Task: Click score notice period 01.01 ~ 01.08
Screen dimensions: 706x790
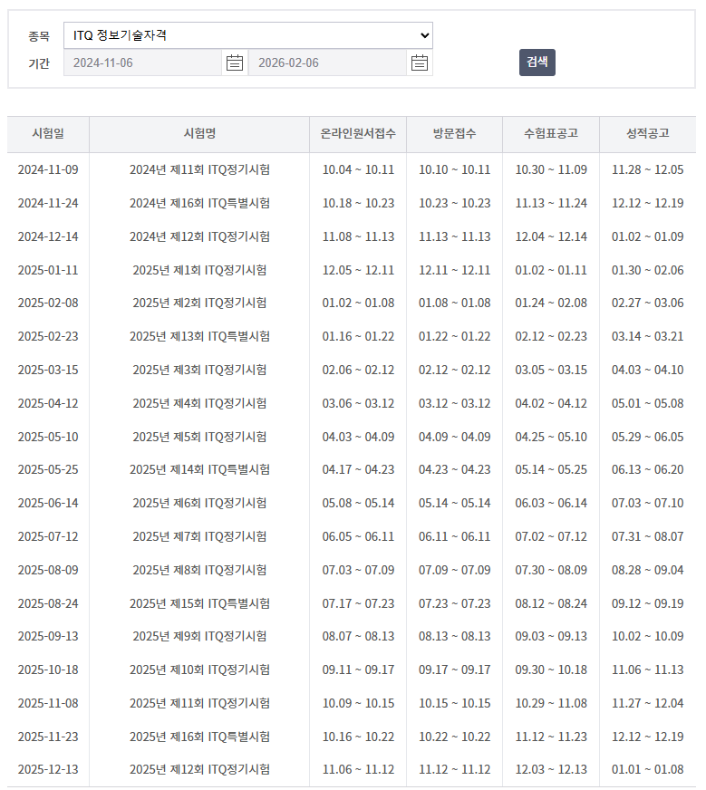Action: tap(648, 769)
